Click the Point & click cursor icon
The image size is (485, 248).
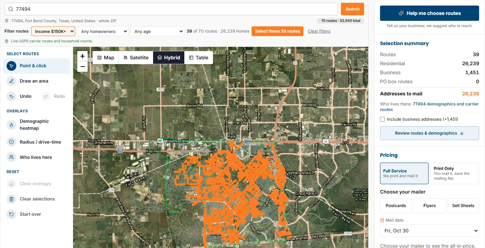[x=11, y=66]
